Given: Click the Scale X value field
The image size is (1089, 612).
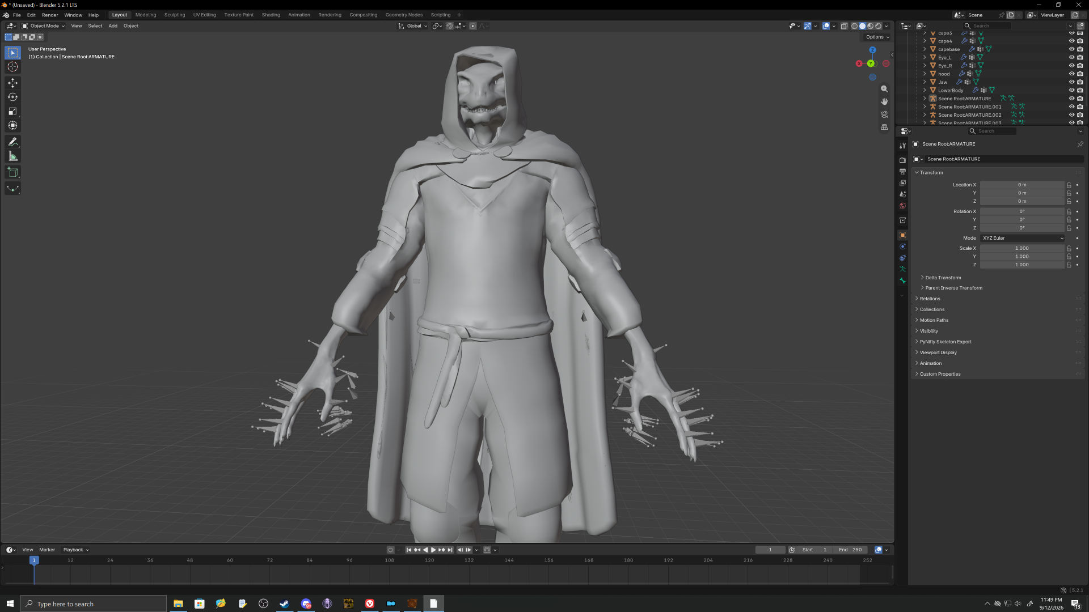Looking at the screenshot, I should [x=1022, y=248].
